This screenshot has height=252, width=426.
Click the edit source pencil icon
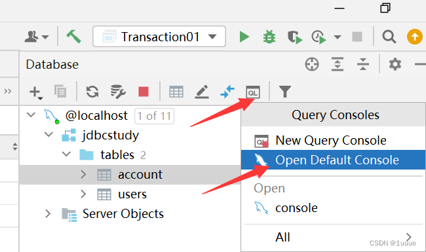[202, 92]
